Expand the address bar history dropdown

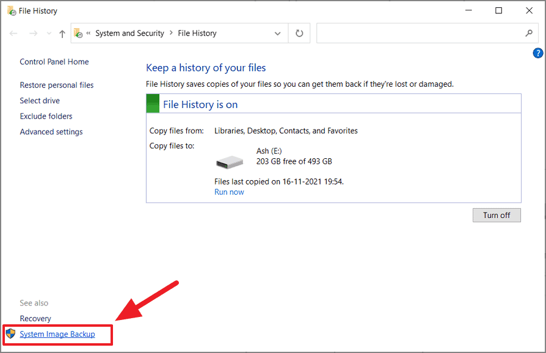[277, 34]
